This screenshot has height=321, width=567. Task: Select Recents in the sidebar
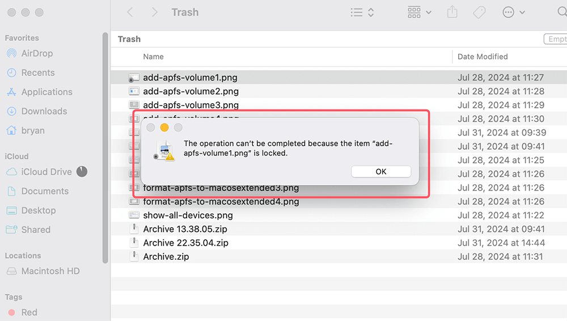[38, 73]
